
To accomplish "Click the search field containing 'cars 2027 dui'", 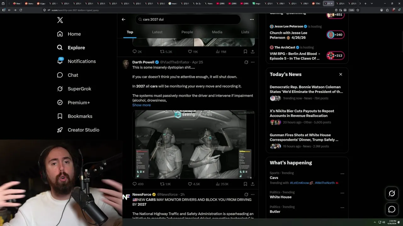I will click(188, 19).
